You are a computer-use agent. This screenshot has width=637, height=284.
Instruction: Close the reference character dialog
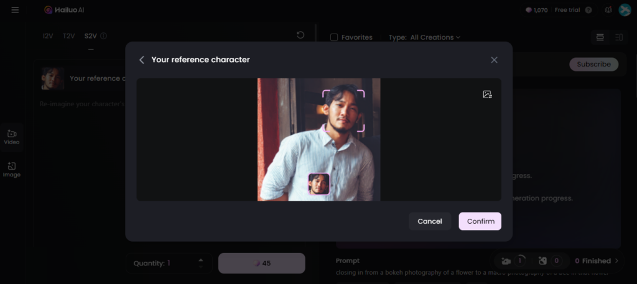494,60
